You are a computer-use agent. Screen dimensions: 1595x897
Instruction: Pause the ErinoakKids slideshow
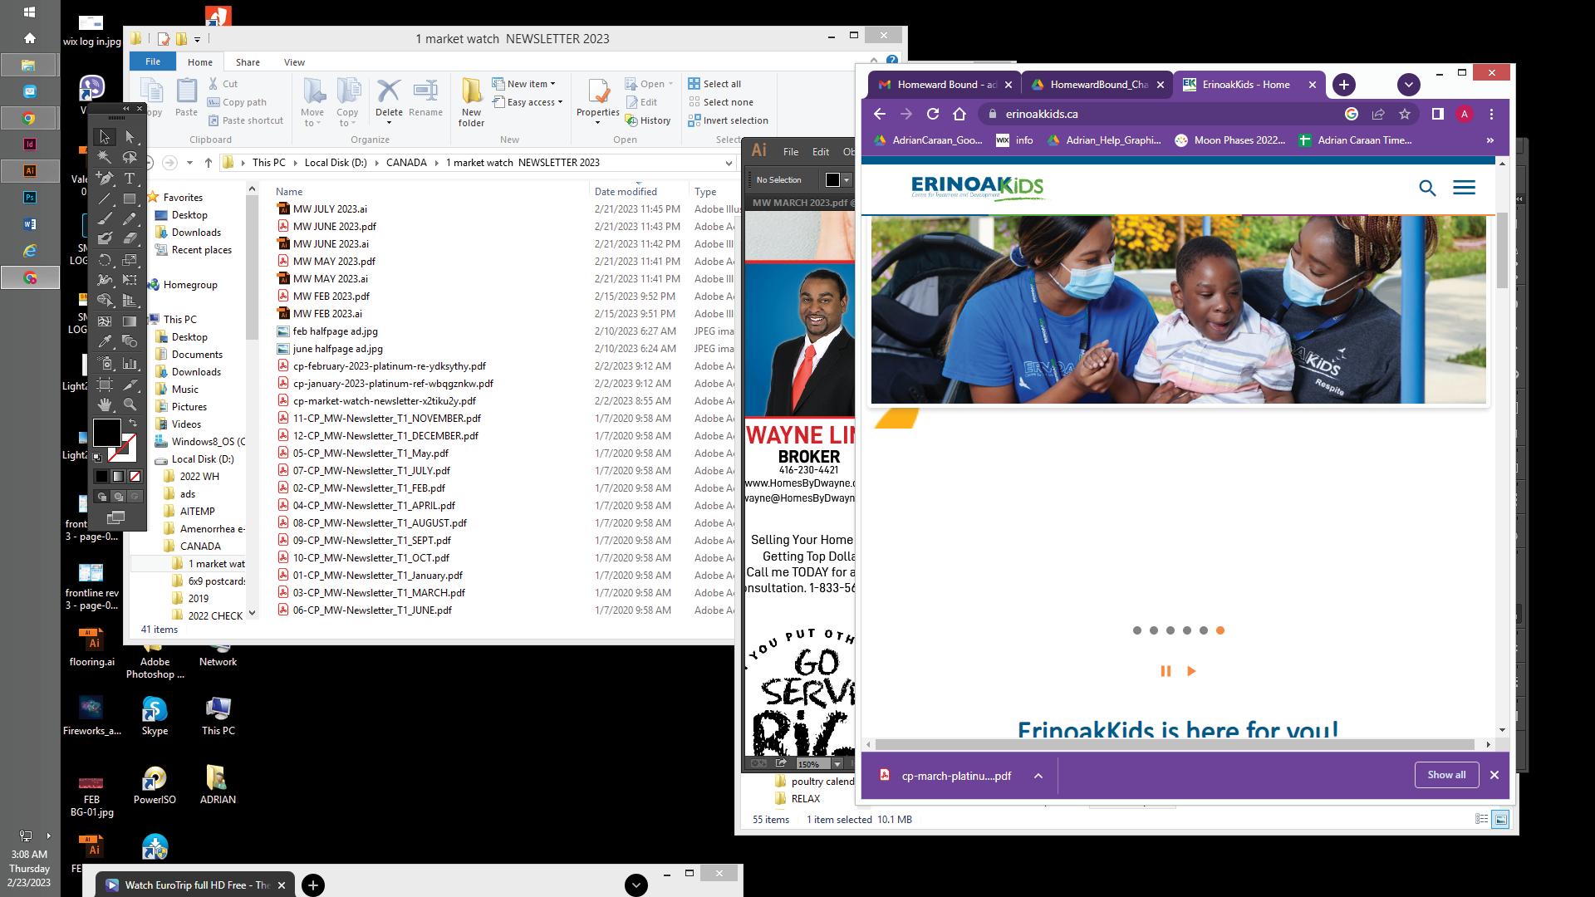click(1166, 671)
